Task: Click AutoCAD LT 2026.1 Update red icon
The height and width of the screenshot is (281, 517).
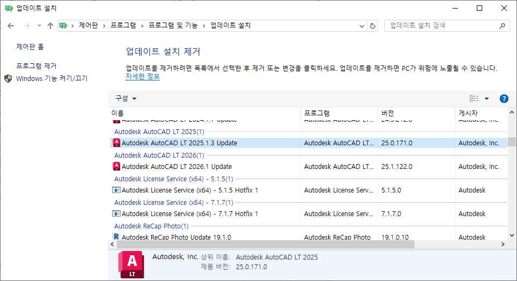Action: (116, 166)
